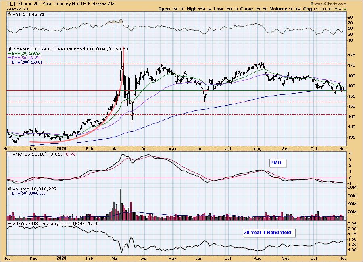Click black line swatch beside PMO label
This screenshot has height=262, width=363.
point(10,154)
